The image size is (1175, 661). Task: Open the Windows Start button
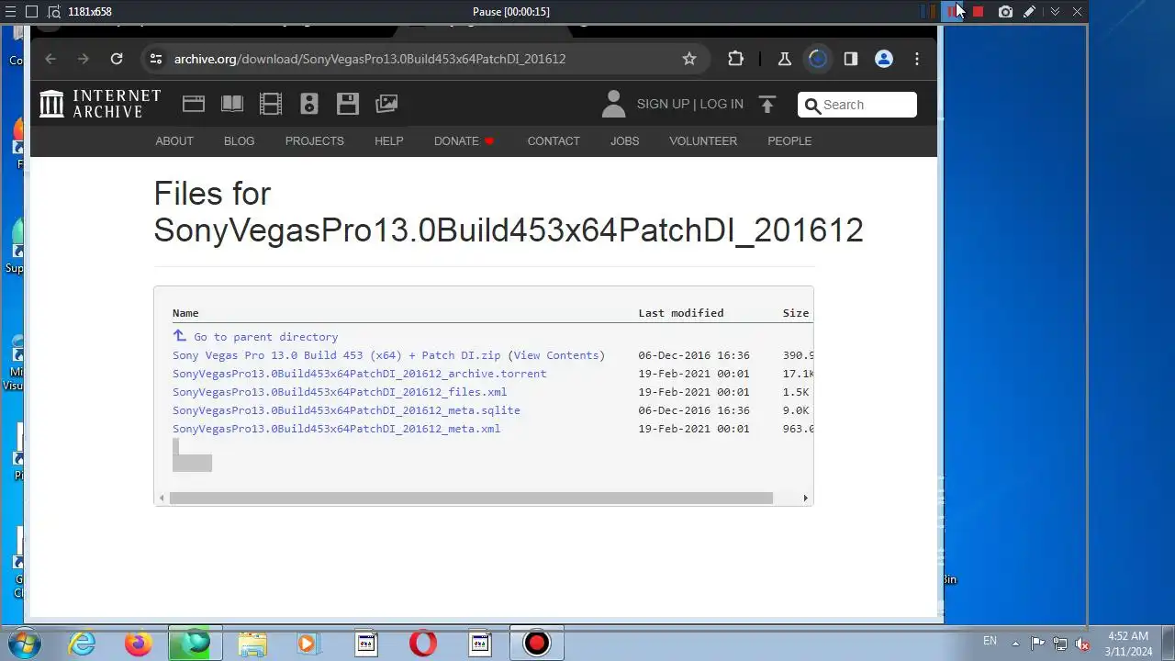pos(24,644)
